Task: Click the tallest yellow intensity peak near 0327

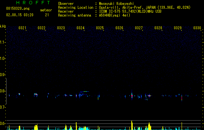Action: [132, 125]
